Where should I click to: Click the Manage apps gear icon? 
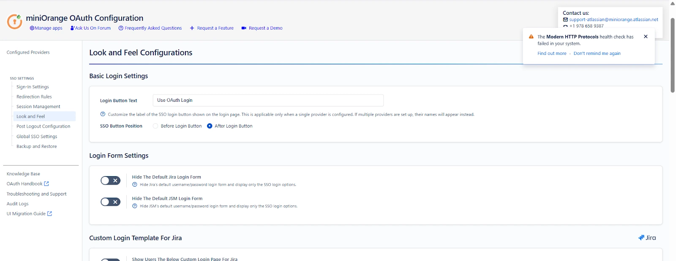tap(32, 28)
